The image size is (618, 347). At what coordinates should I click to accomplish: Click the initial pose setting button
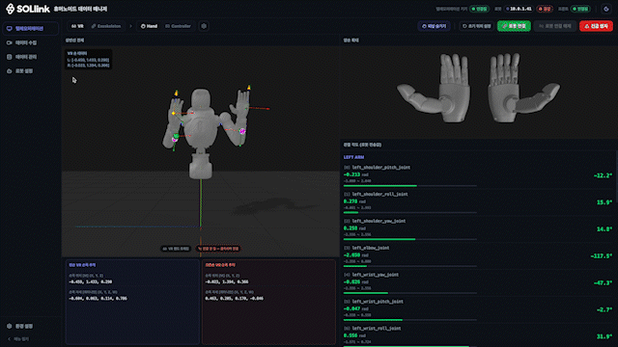477,26
